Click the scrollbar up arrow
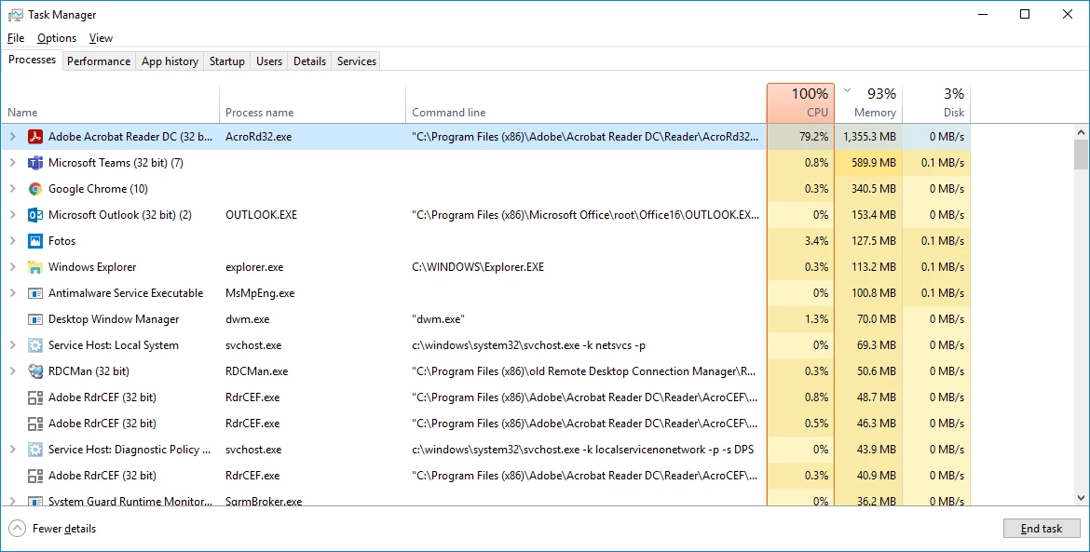Viewport: 1090px width, 552px height. click(x=1081, y=132)
